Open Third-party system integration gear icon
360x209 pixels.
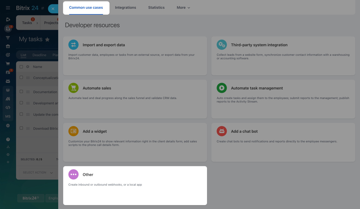pyautogui.click(x=222, y=45)
